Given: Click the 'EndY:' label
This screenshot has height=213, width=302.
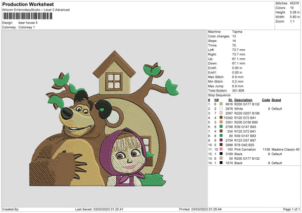Looking at the screenshot, I should [x=212, y=73].
